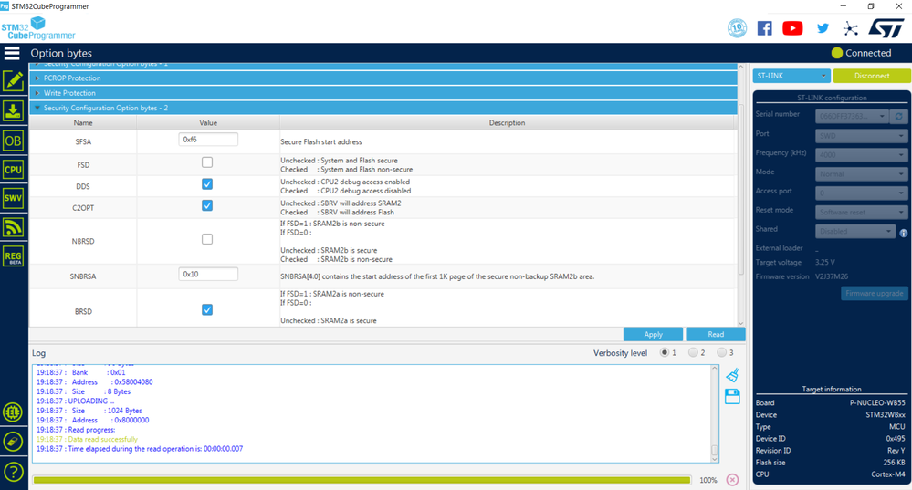Open the RSS firmware upgrade services icon
The height and width of the screenshot is (490, 912).
14,226
